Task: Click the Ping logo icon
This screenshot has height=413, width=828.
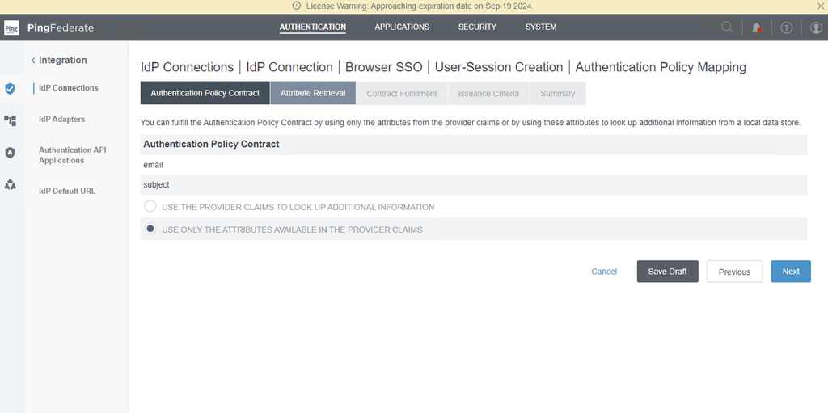Action: [11, 28]
